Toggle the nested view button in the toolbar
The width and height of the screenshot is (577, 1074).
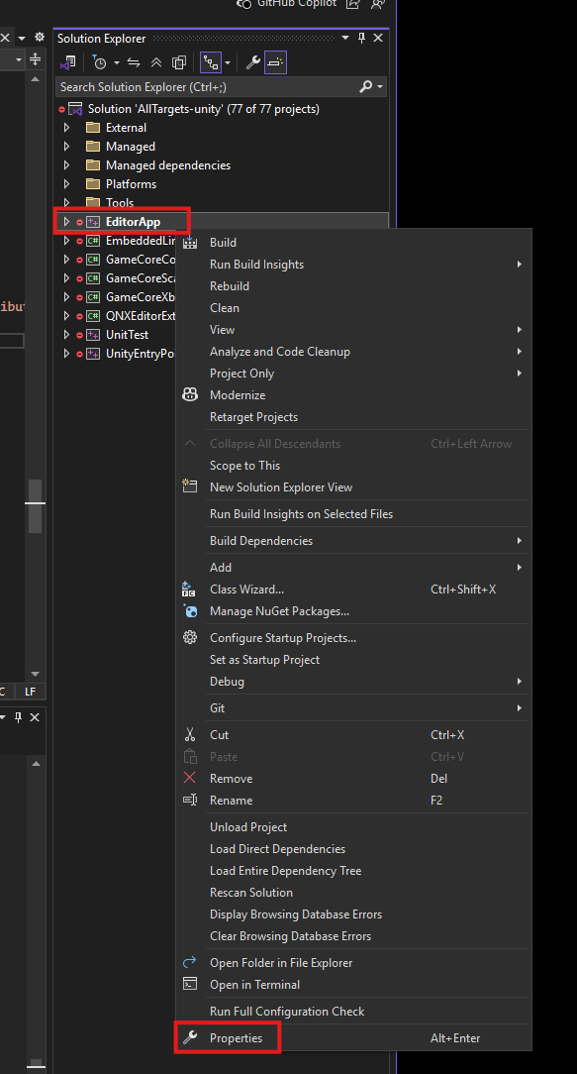point(211,63)
